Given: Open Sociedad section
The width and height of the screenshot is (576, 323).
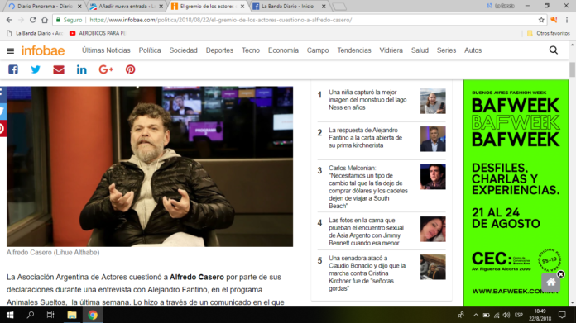Looking at the screenshot, I should (x=183, y=50).
